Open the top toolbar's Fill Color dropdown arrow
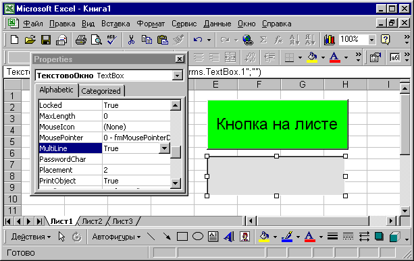This screenshot has height=261, width=414. 323,57
